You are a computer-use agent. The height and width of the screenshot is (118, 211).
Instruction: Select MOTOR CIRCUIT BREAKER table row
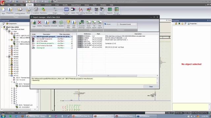(x=118, y=38)
